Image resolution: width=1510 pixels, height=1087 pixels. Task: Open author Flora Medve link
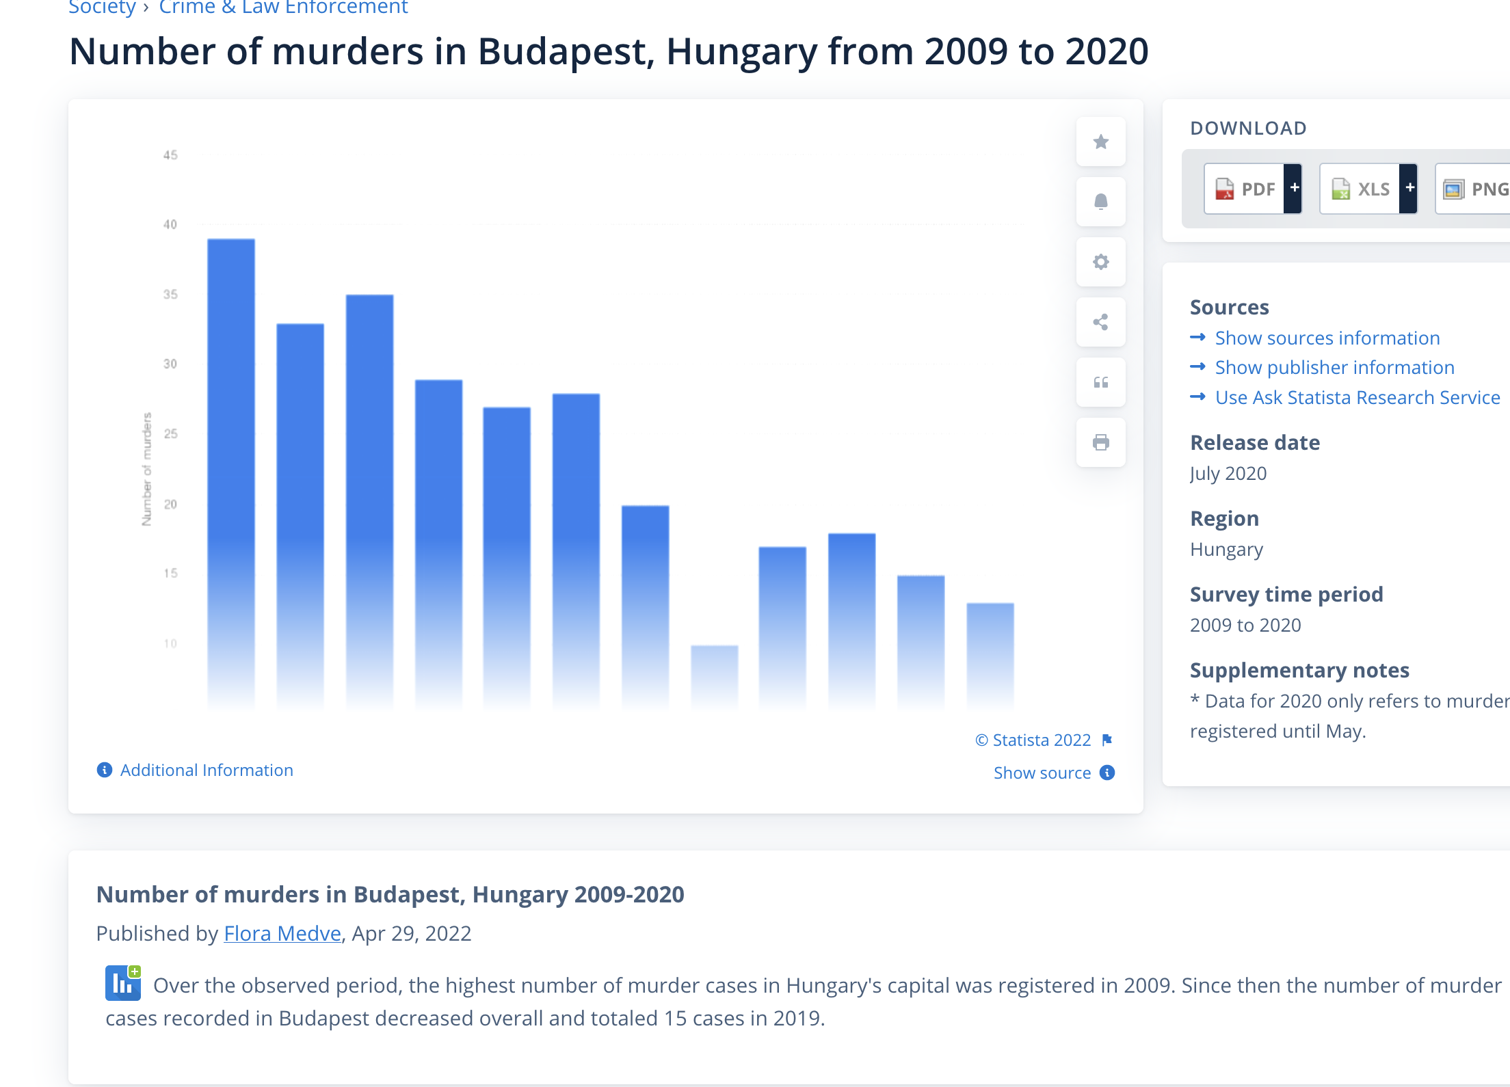click(x=282, y=933)
